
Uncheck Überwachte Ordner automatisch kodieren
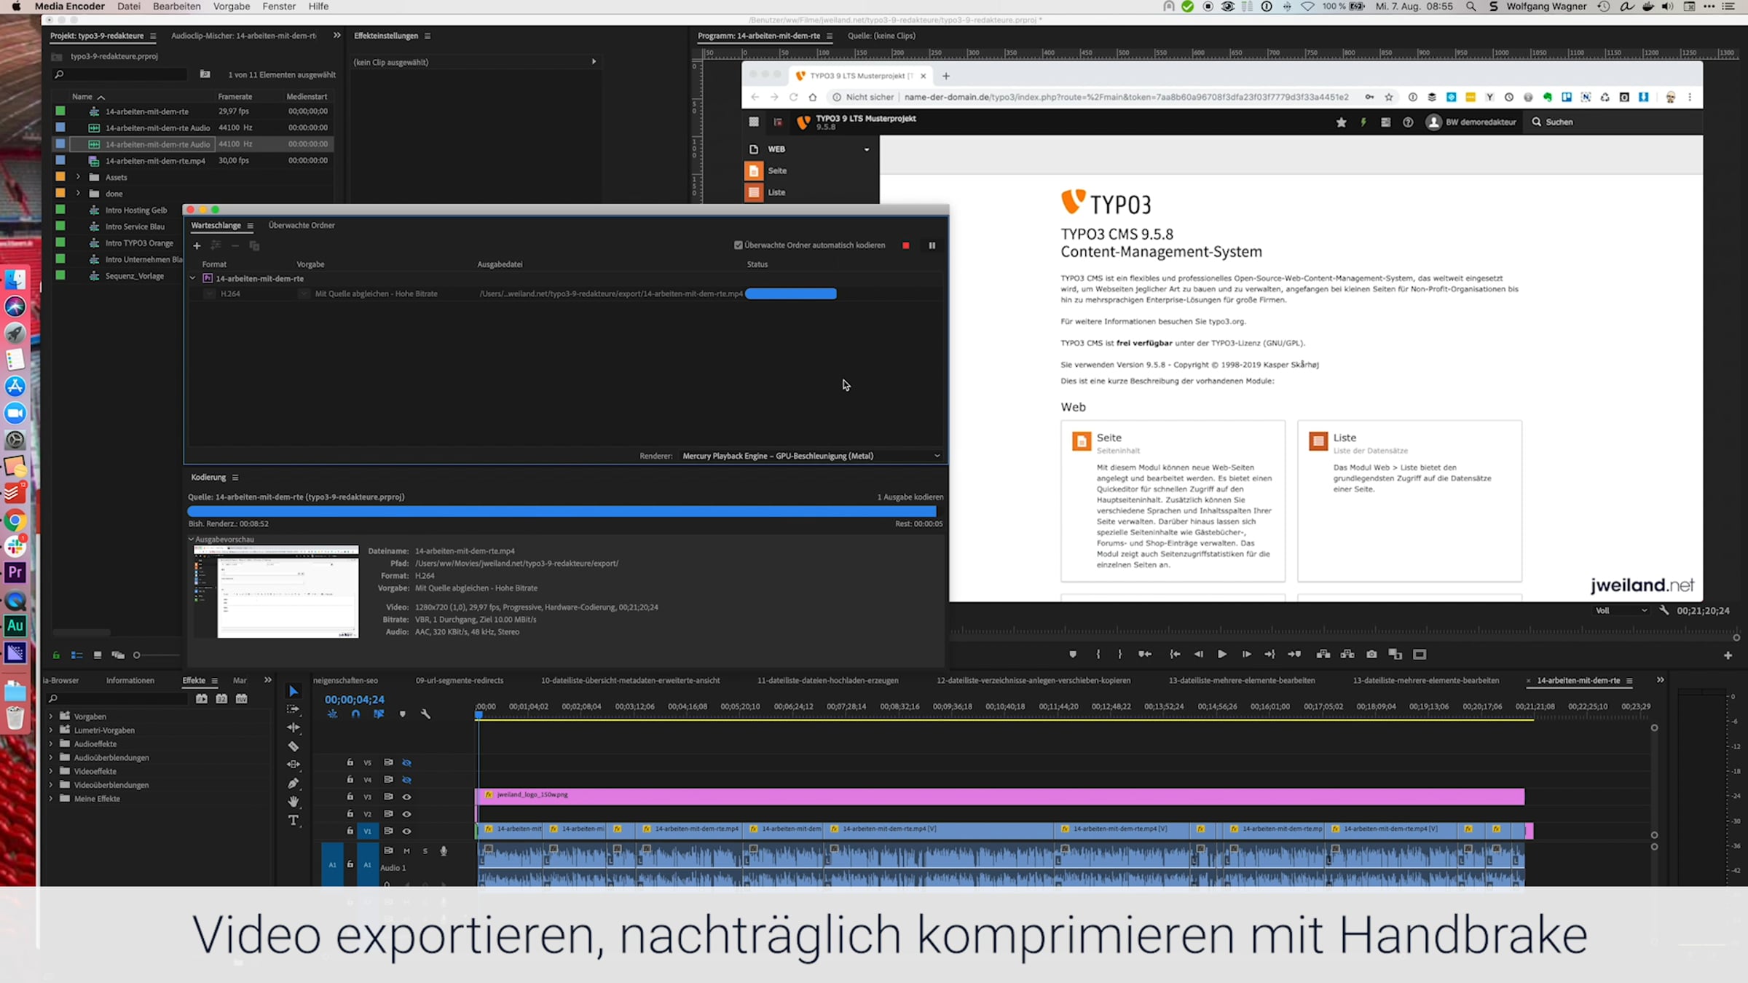pos(738,245)
